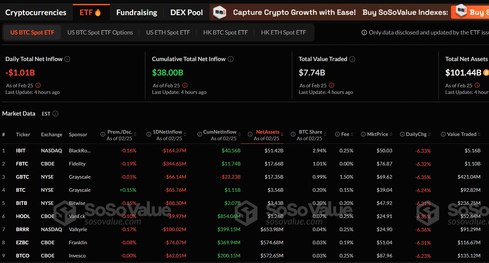Click info icon on MktPrice column header

363,134
